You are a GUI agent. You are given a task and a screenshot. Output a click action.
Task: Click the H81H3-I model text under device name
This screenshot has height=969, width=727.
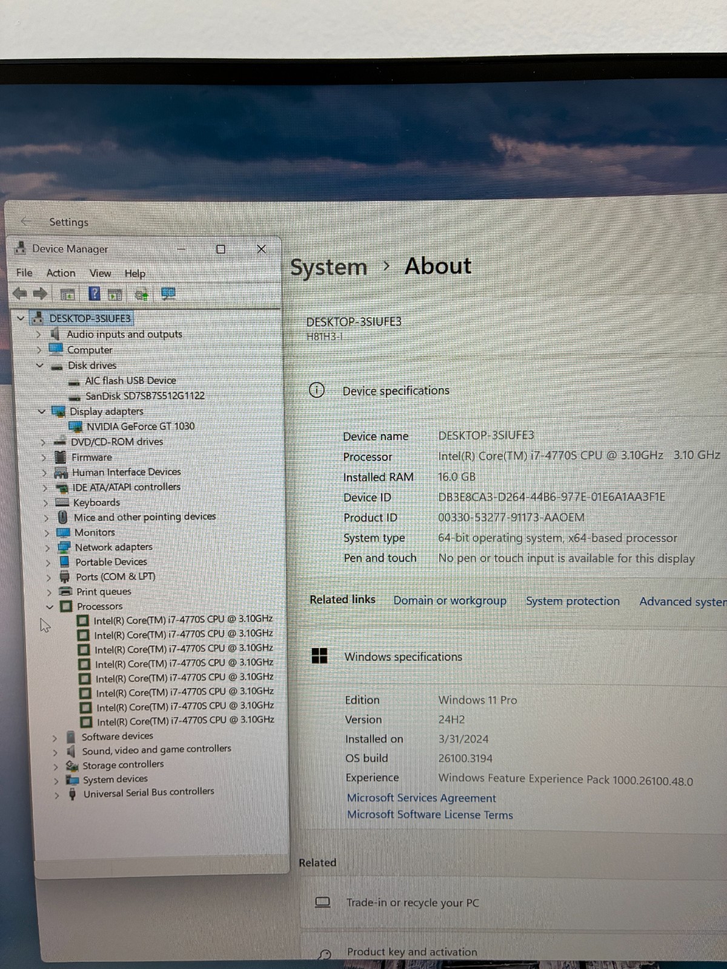click(x=324, y=337)
